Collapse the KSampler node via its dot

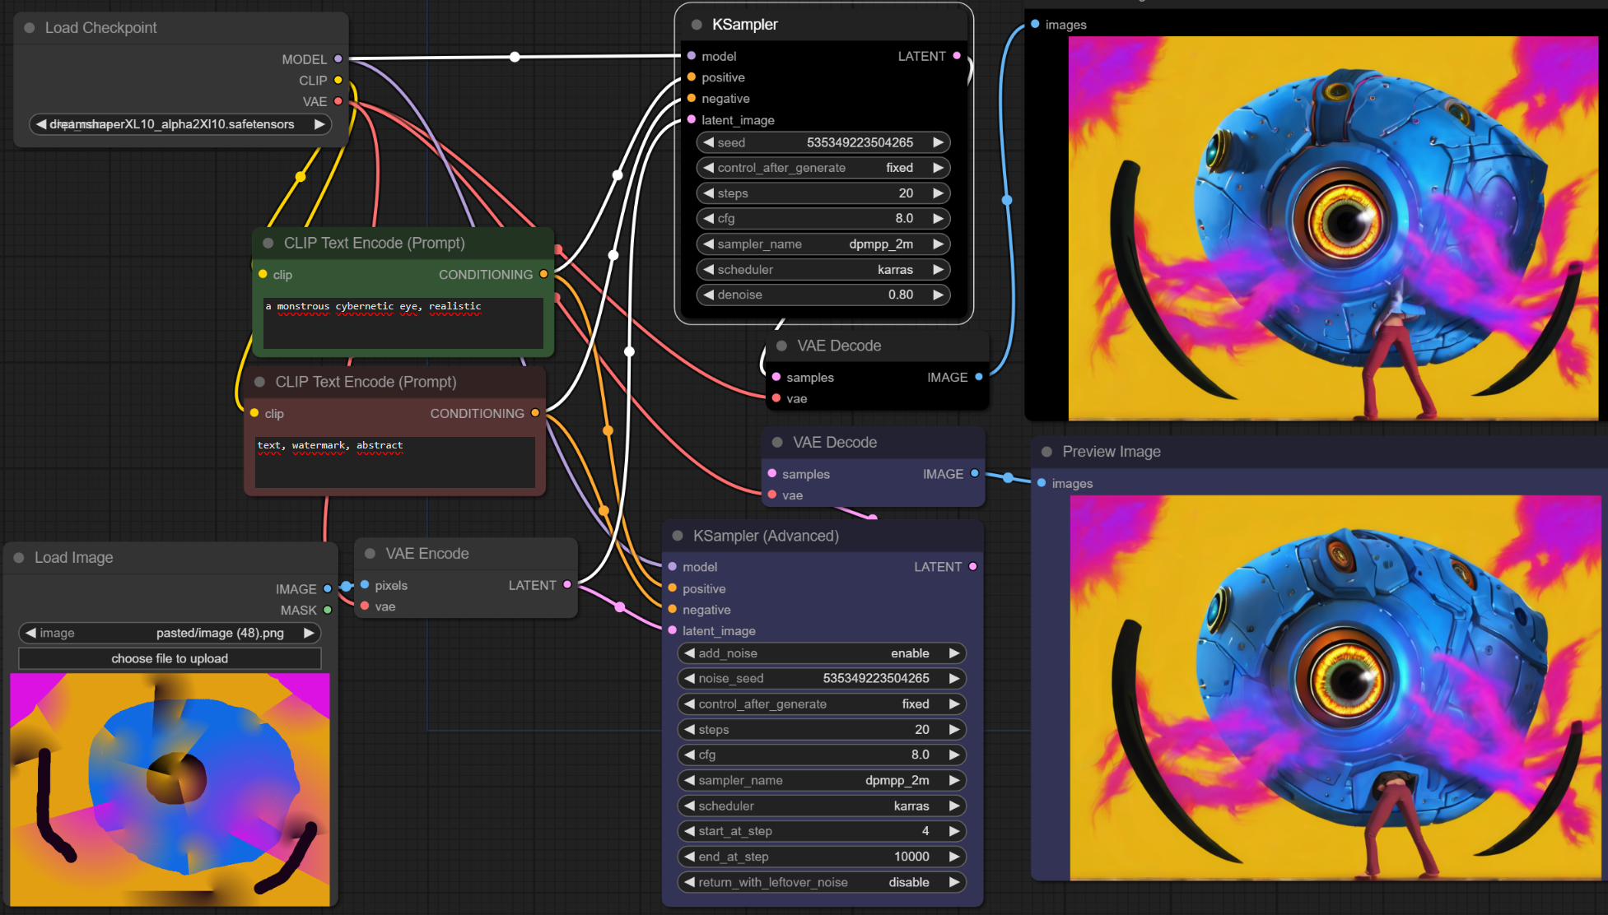tap(697, 25)
